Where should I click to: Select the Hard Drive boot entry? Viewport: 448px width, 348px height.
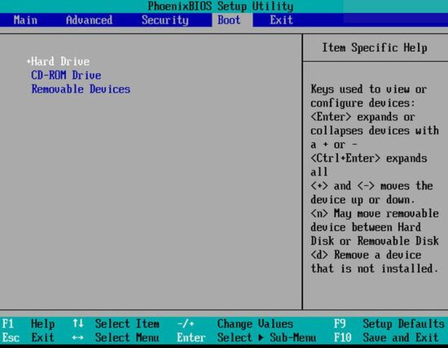60,61
